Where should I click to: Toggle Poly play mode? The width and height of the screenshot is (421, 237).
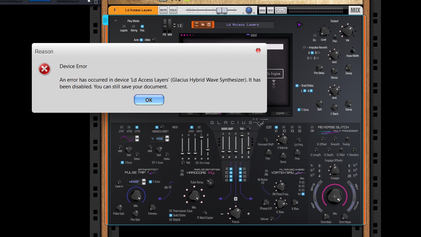pyautogui.click(x=142, y=26)
